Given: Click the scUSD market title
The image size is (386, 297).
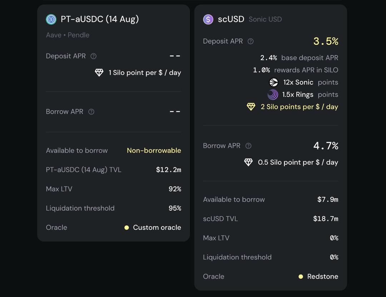Looking at the screenshot, I should point(231,19).
